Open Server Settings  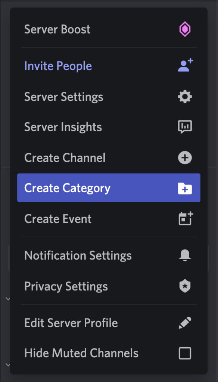click(x=63, y=97)
